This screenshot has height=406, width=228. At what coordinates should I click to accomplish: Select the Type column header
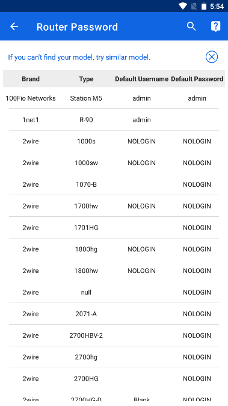86,79
